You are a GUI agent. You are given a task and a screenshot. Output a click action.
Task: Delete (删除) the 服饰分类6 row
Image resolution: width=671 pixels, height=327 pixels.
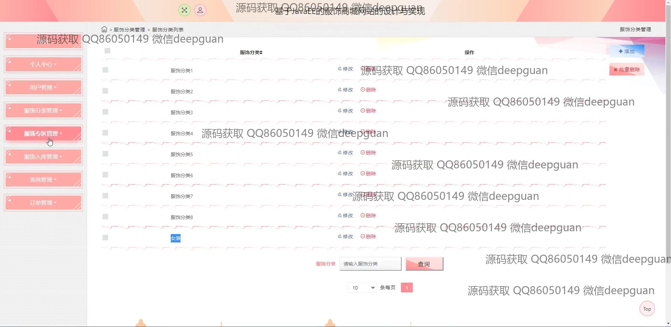(x=368, y=174)
